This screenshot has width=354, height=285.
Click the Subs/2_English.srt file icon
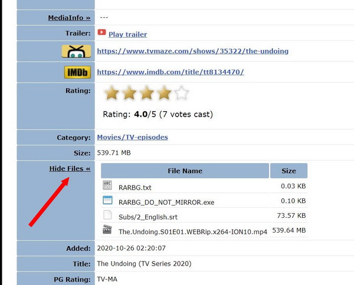(x=107, y=216)
